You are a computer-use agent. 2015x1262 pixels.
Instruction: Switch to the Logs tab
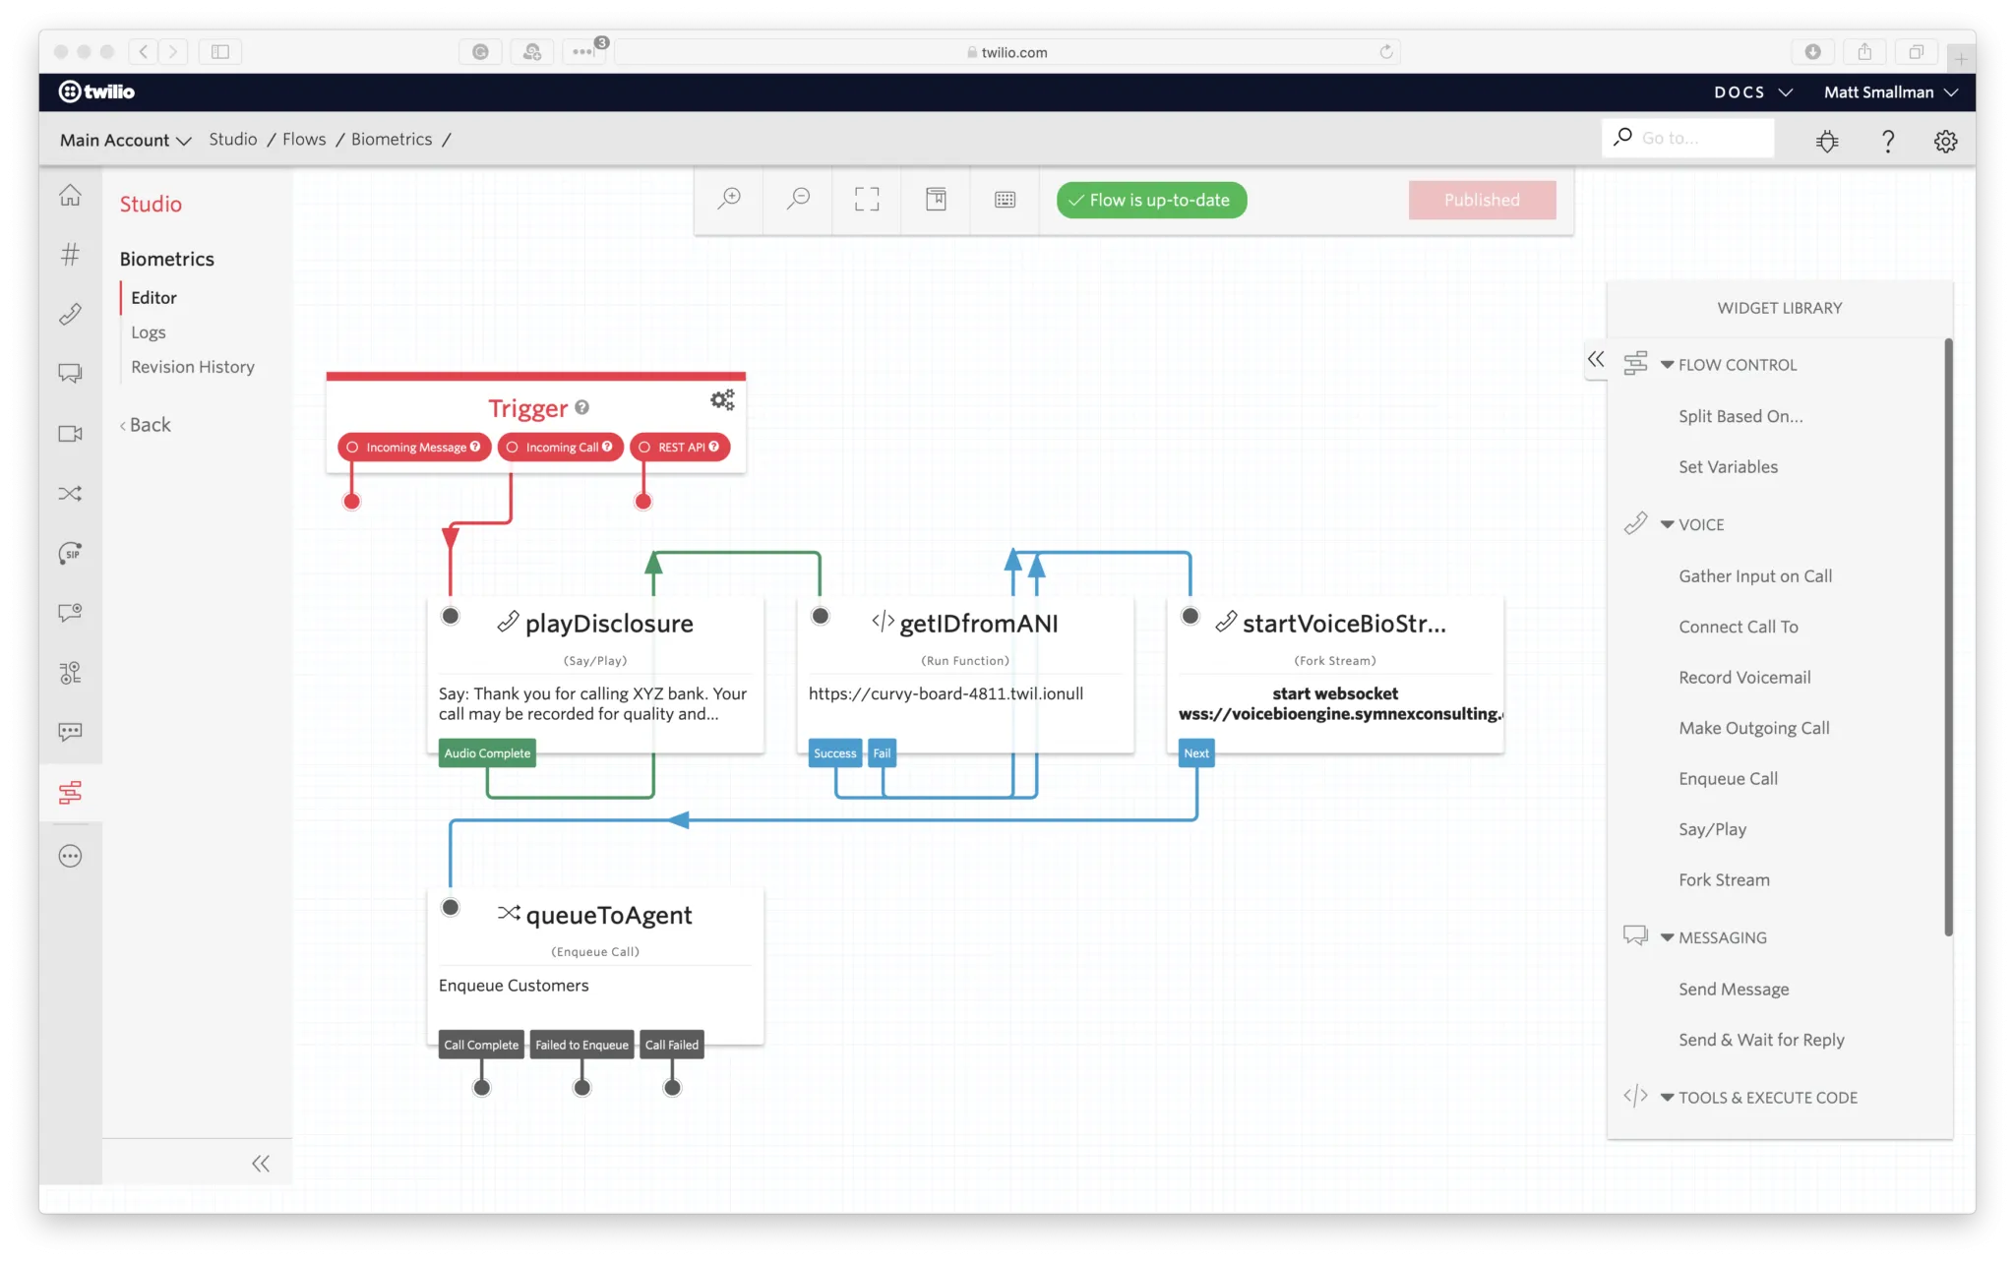coord(148,332)
